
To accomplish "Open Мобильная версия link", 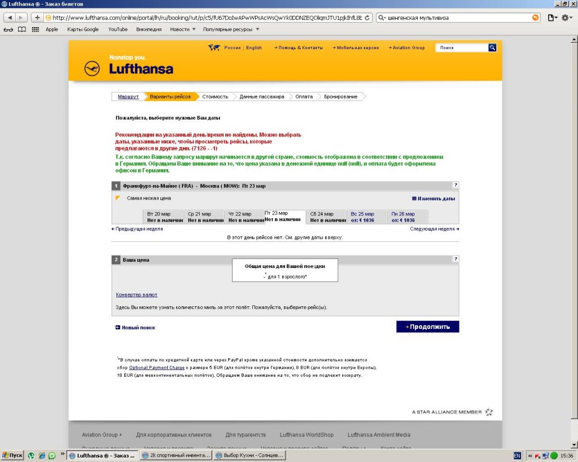I will pyautogui.click(x=356, y=47).
